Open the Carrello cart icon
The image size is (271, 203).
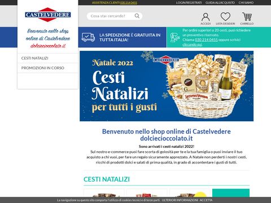point(247,17)
